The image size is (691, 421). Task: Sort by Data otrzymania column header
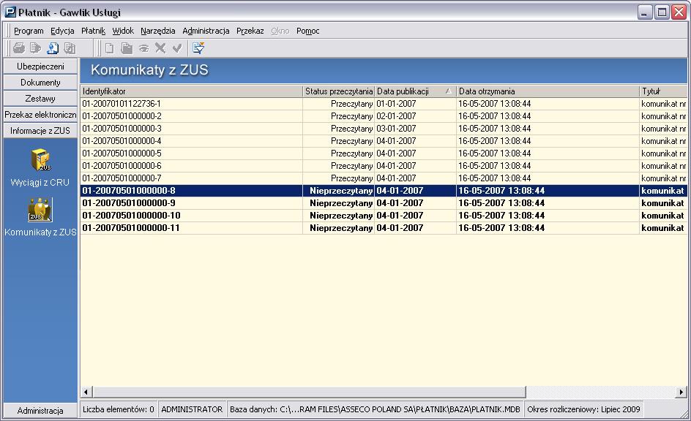coord(548,91)
